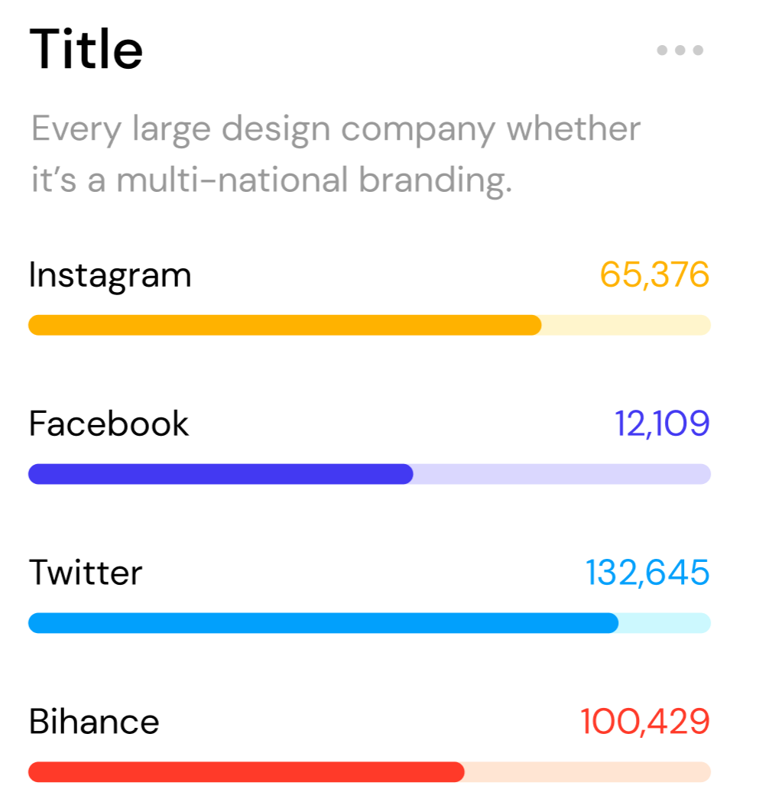Image resolution: width=772 pixels, height=802 pixels.
Task: Click the orange Instagram progress bar fill
Action: 285,325
